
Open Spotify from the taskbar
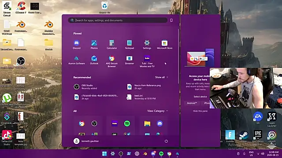point(161,154)
